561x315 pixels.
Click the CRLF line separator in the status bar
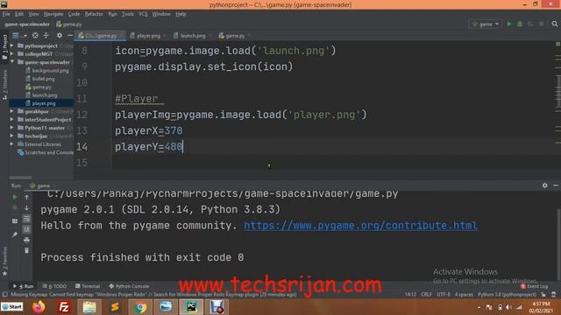(x=426, y=295)
